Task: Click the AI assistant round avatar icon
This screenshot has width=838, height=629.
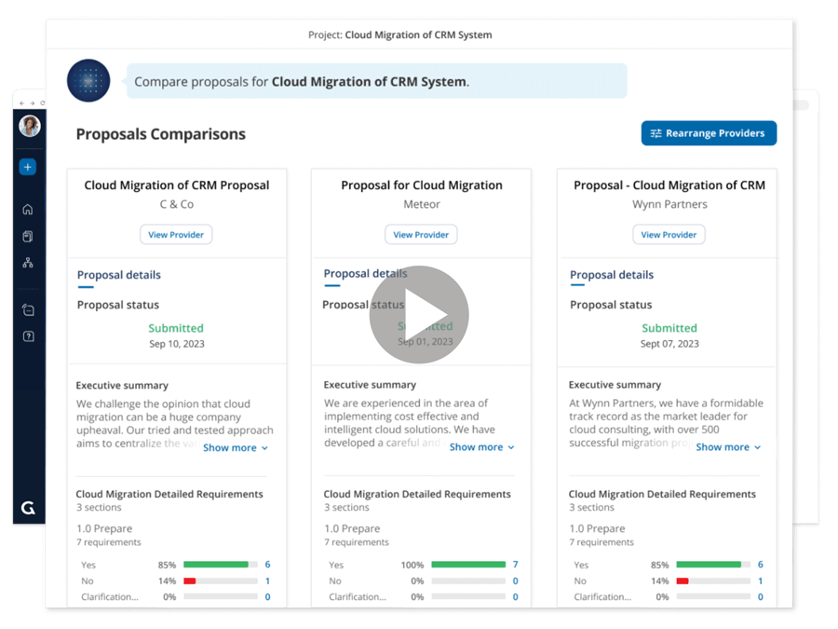Action: coord(88,81)
